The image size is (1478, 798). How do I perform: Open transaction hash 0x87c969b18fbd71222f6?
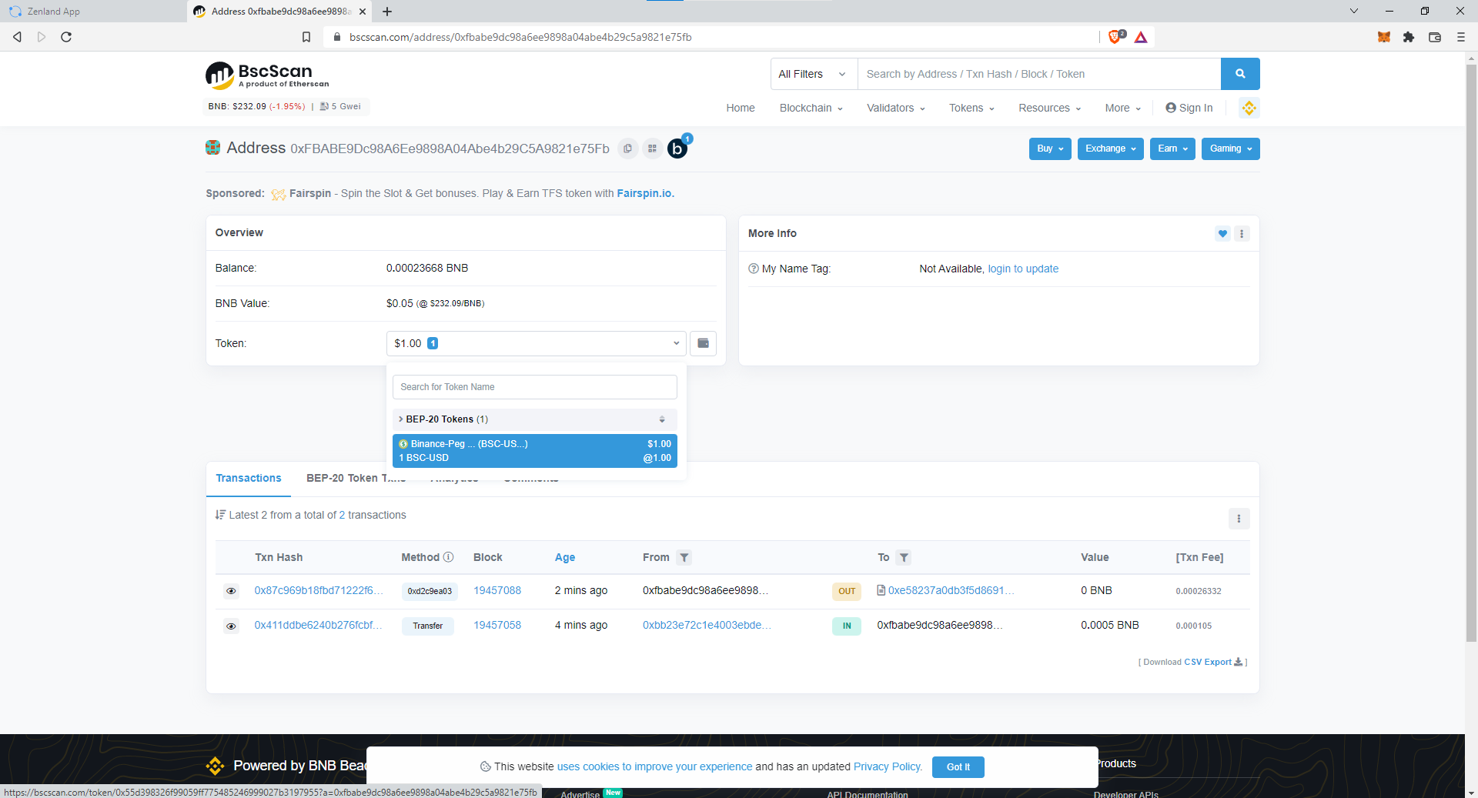click(x=319, y=590)
